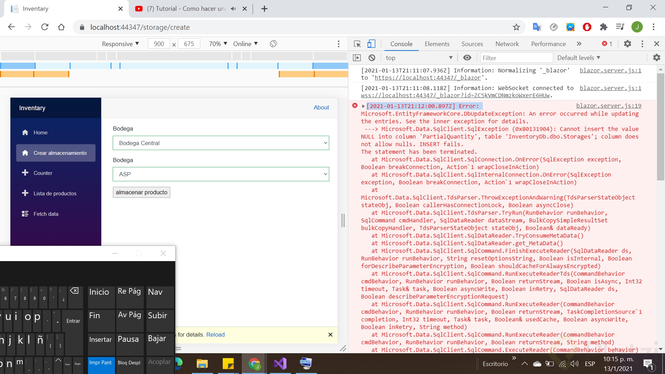Click the inspect element selector icon
This screenshot has height=374, width=665.
click(x=357, y=44)
